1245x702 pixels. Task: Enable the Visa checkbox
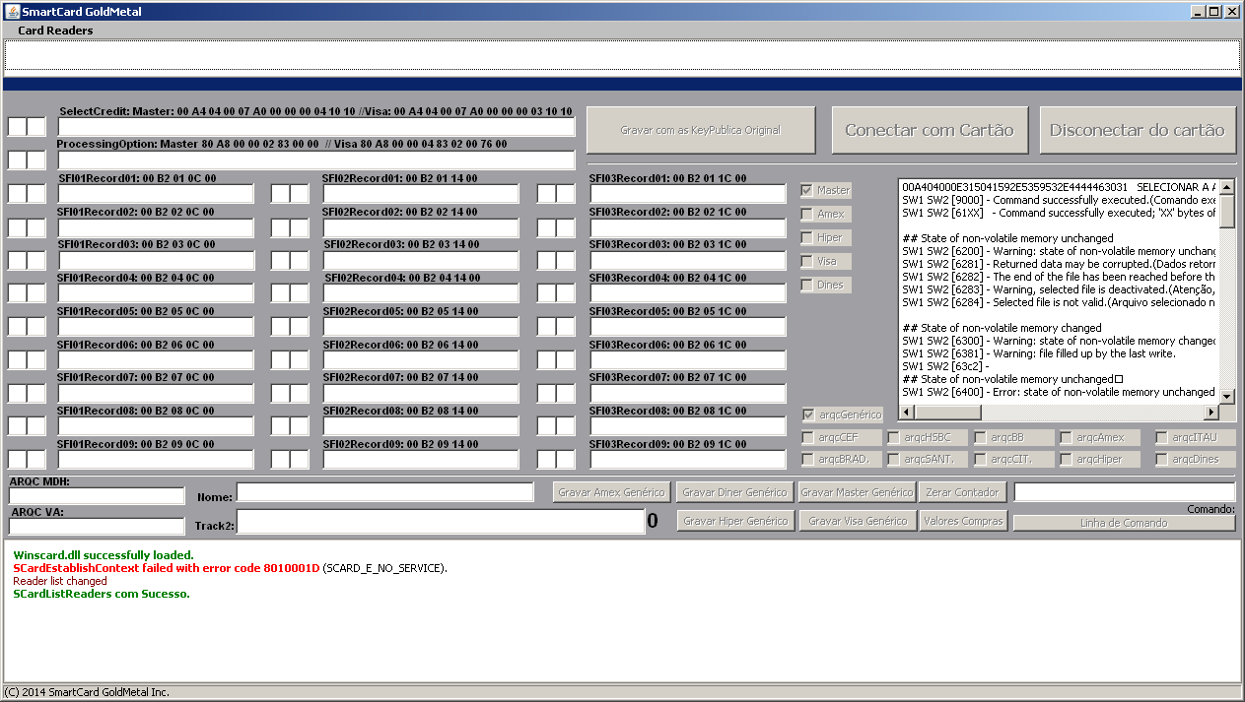[x=808, y=262]
